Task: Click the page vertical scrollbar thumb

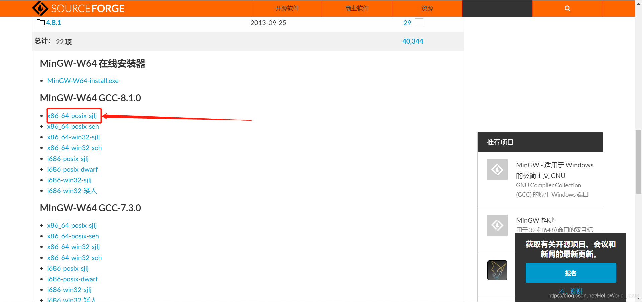Action: pos(638,162)
